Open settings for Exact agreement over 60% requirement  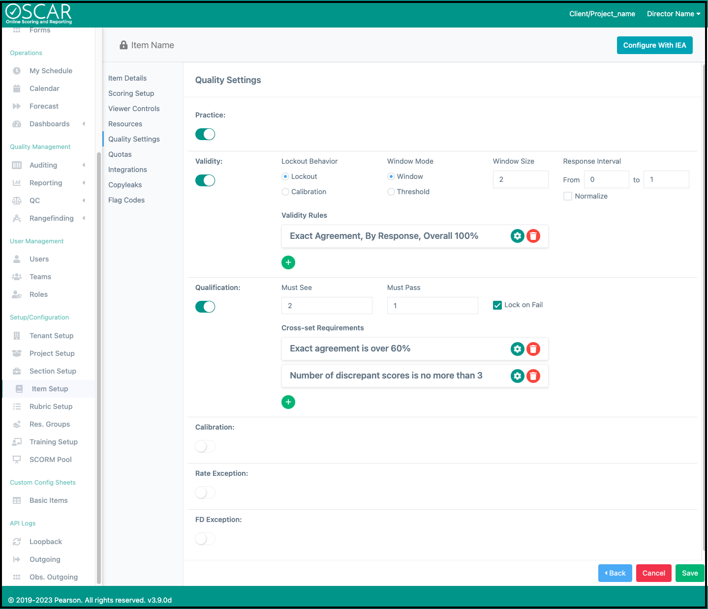517,349
